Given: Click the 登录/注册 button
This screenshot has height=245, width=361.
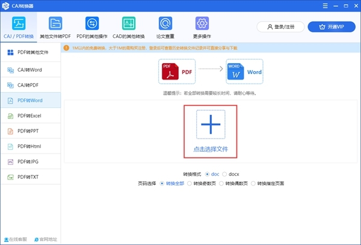Looking at the screenshot, I should click(x=280, y=27).
